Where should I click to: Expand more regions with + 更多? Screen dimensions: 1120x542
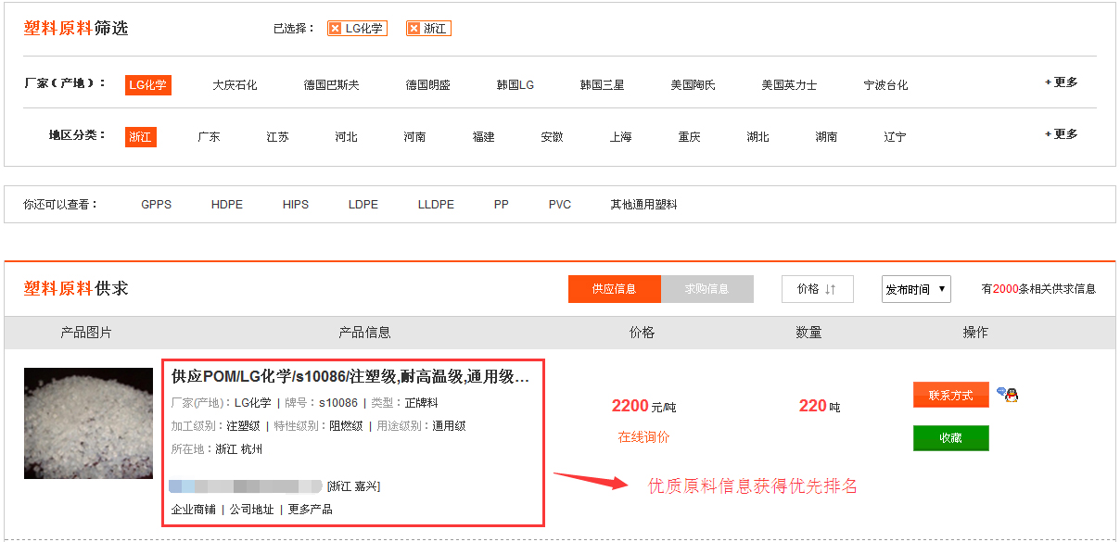click(1061, 134)
